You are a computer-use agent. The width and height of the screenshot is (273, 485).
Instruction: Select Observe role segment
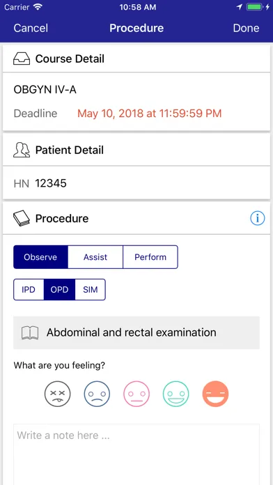(x=40, y=257)
